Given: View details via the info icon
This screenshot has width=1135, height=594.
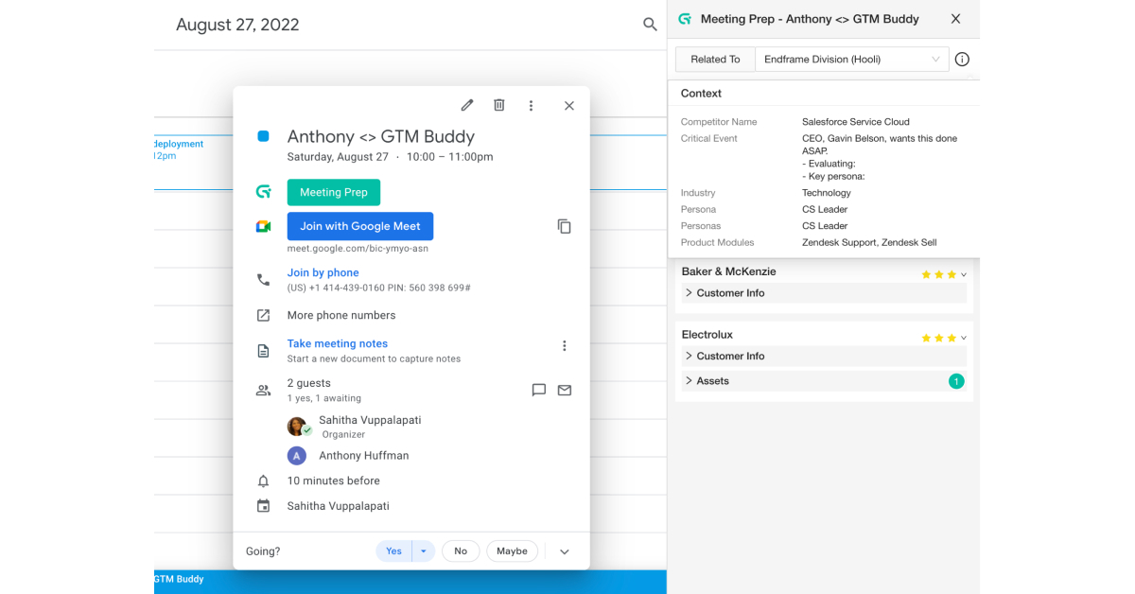Looking at the screenshot, I should pyautogui.click(x=962, y=59).
